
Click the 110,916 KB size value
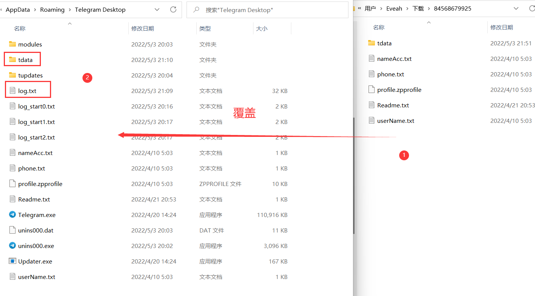272,215
